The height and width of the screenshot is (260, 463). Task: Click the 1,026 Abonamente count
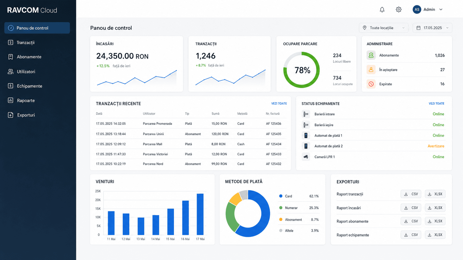(x=440, y=55)
